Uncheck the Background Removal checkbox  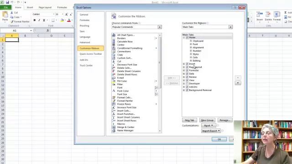click(x=187, y=90)
